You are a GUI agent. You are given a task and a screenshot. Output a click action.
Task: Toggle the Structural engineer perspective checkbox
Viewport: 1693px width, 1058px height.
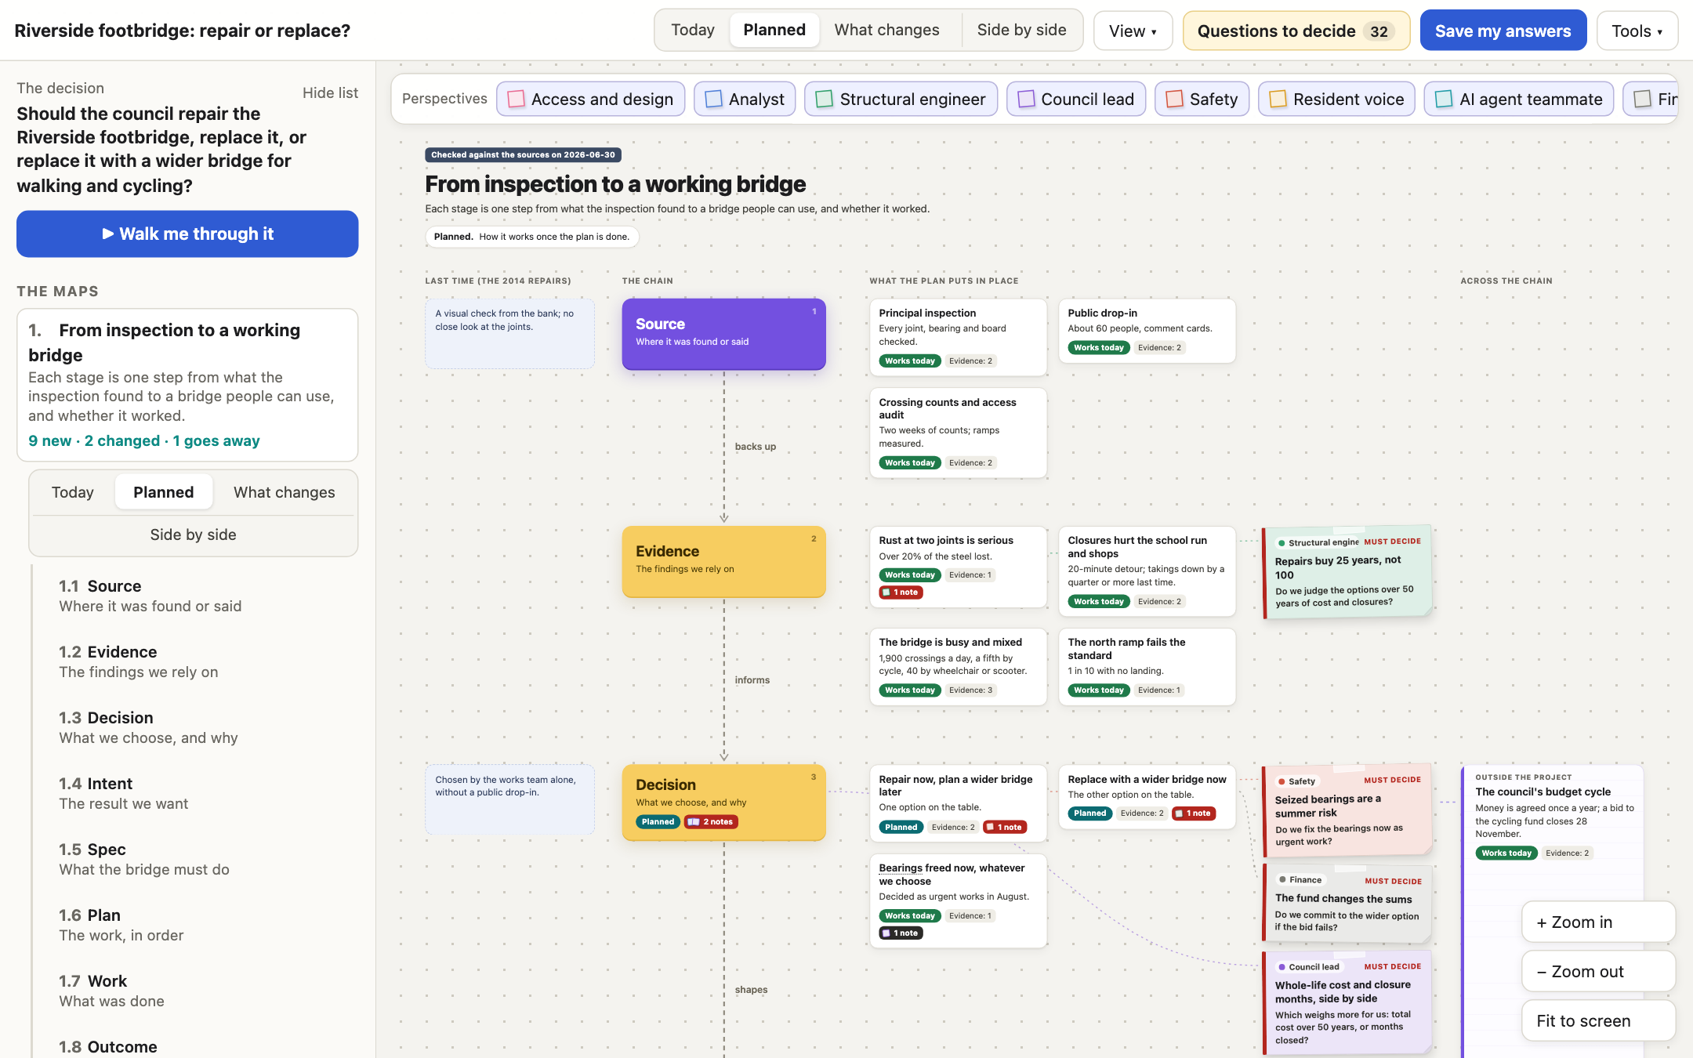pyautogui.click(x=901, y=100)
